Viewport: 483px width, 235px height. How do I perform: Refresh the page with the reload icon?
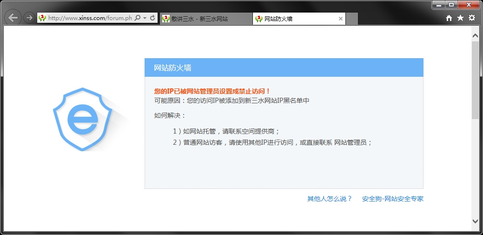click(152, 18)
